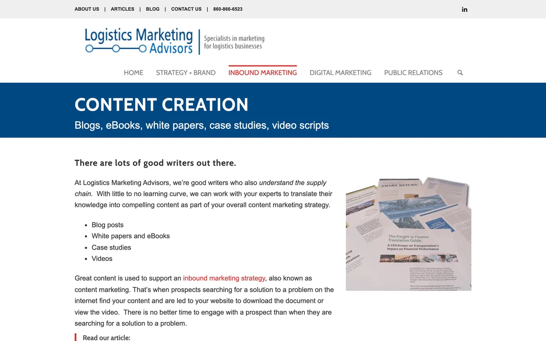
Task: Select 'White papers and eBooks' list item
Action: pyautogui.click(x=131, y=236)
